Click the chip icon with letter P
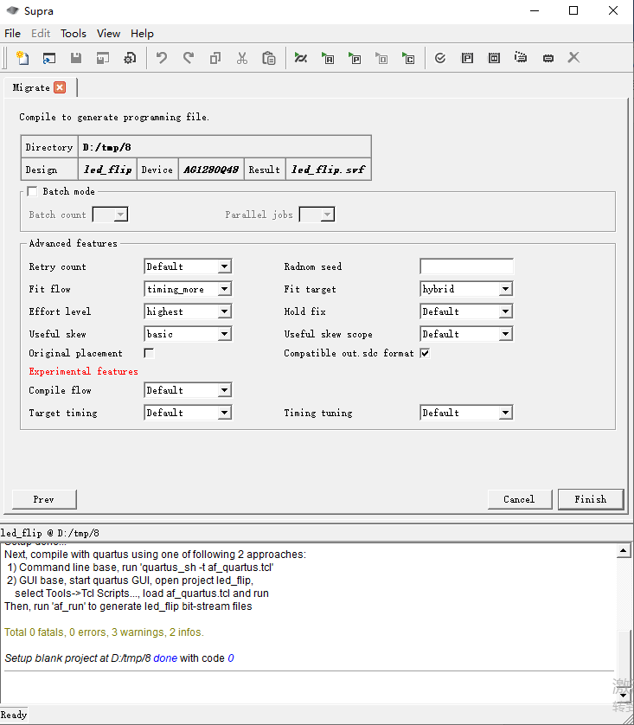 (467, 58)
